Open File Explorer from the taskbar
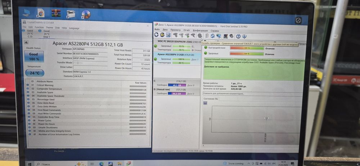 coord(120,164)
